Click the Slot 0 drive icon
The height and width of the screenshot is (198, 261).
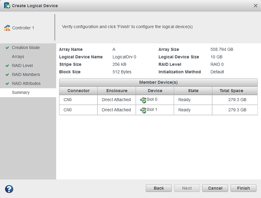coord(143,99)
